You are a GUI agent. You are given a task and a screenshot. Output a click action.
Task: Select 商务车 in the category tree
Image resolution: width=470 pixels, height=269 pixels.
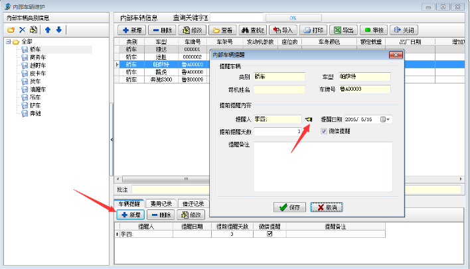pyautogui.click(x=38, y=57)
